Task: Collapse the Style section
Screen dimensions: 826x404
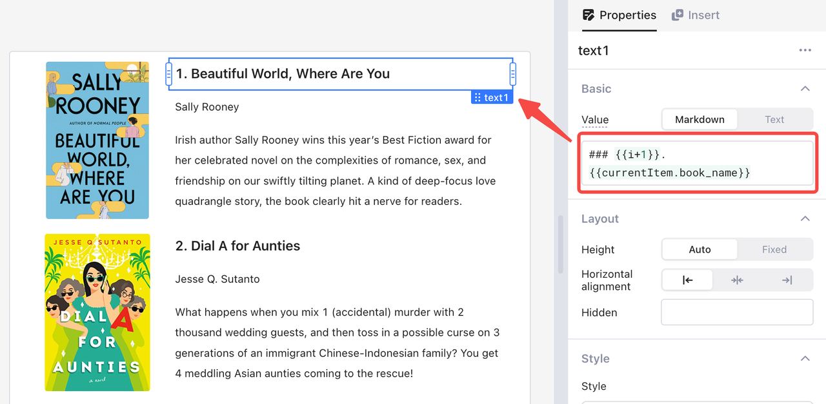Action: coord(805,359)
